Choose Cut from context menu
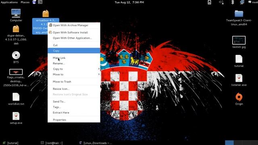Image resolution: width=258 pixels, height=145 pixels. pos(74,45)
